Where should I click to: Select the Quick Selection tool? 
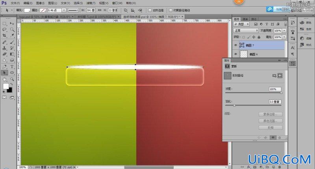[12, 29]
